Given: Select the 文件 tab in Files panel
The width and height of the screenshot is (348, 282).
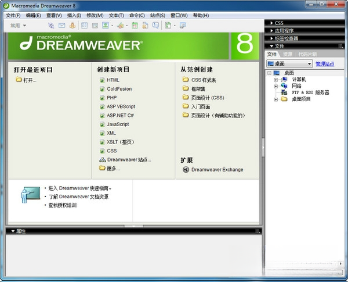Looking at the screenshot, I should click(x=271, y=54).
